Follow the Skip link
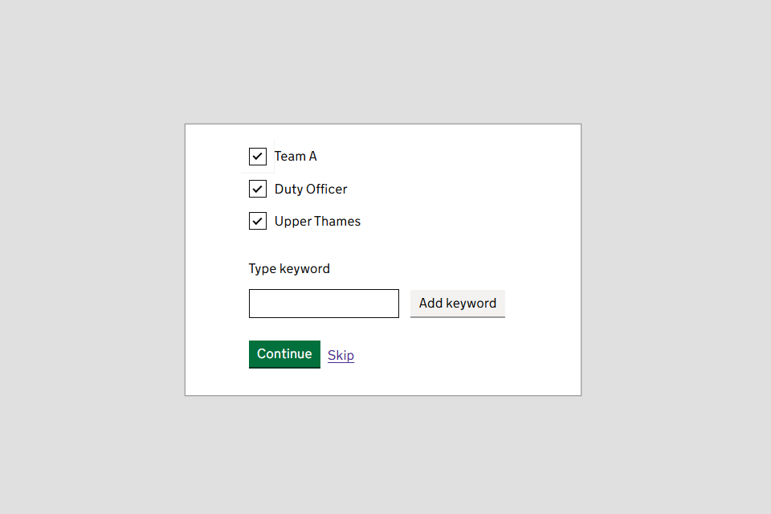Viewport: 771px width, 514px height. [x=341, y=355]
